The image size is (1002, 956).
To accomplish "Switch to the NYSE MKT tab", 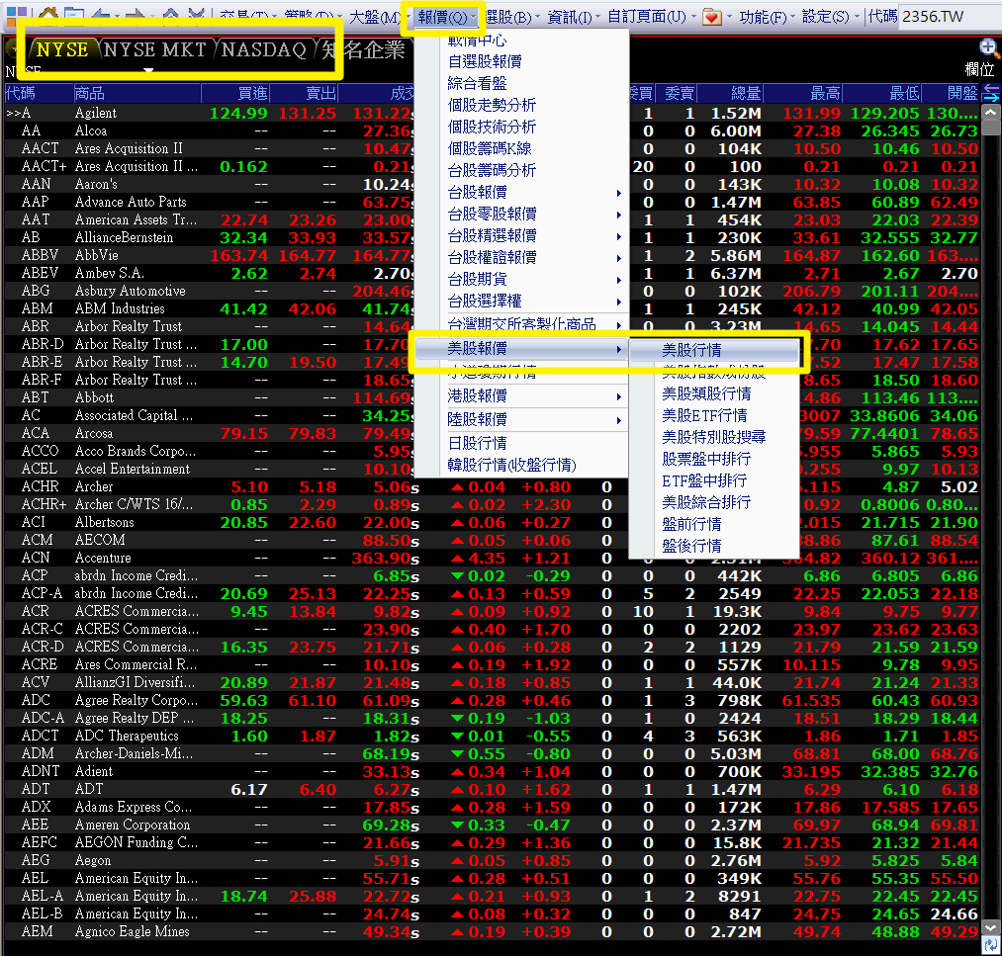I will (x=156, y=49).
